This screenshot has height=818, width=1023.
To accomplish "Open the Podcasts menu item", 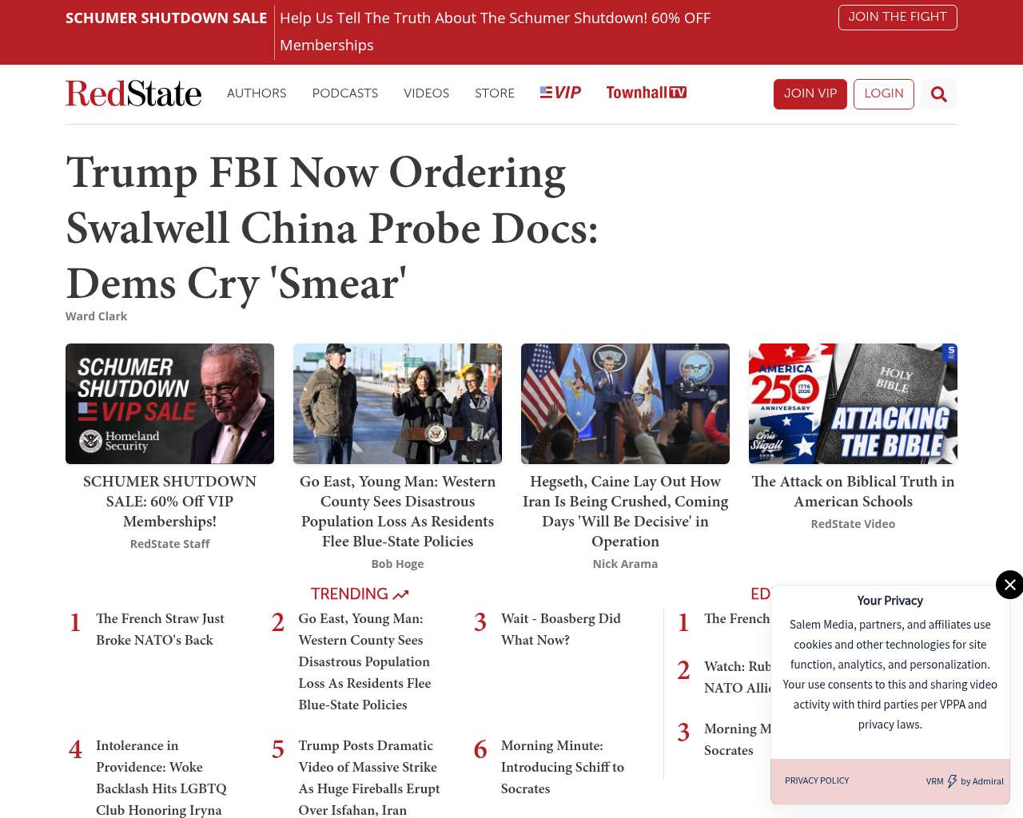I will 345,93.
